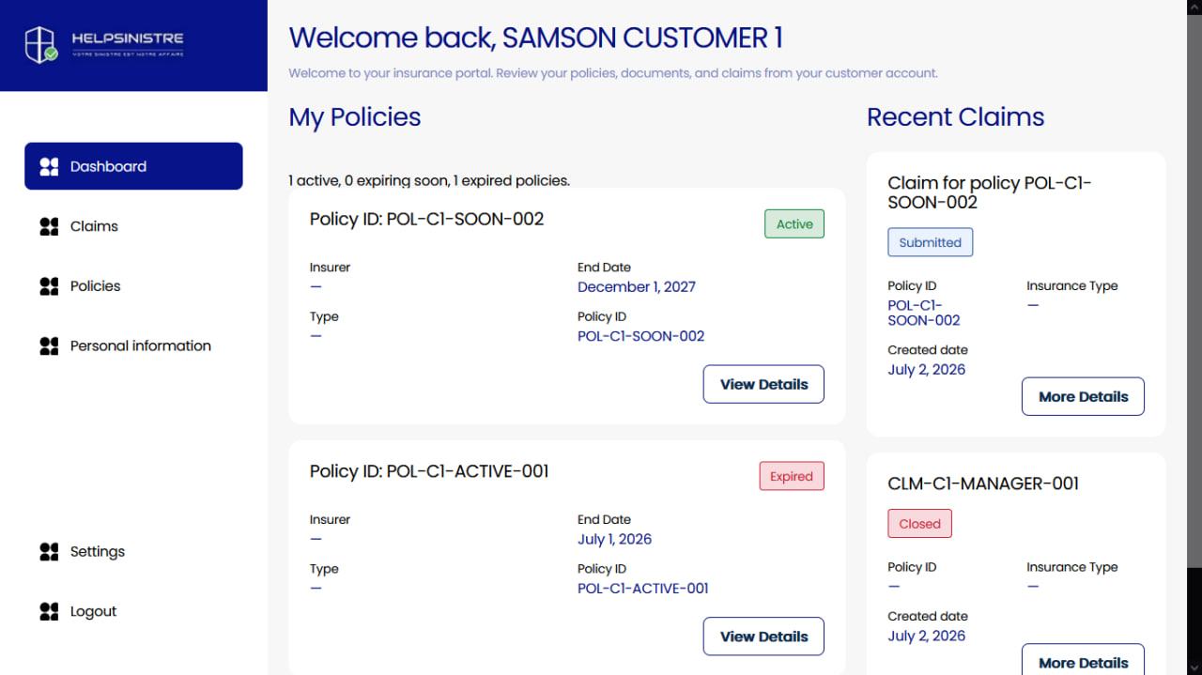
Task: Click the blue Policy ID value POL-C1-SOON-002 in My Policies
Action: 640,336
